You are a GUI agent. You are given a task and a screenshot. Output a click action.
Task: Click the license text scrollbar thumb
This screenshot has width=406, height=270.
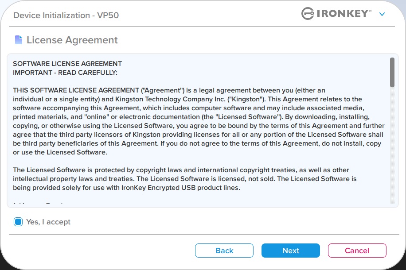coord(392,73)
